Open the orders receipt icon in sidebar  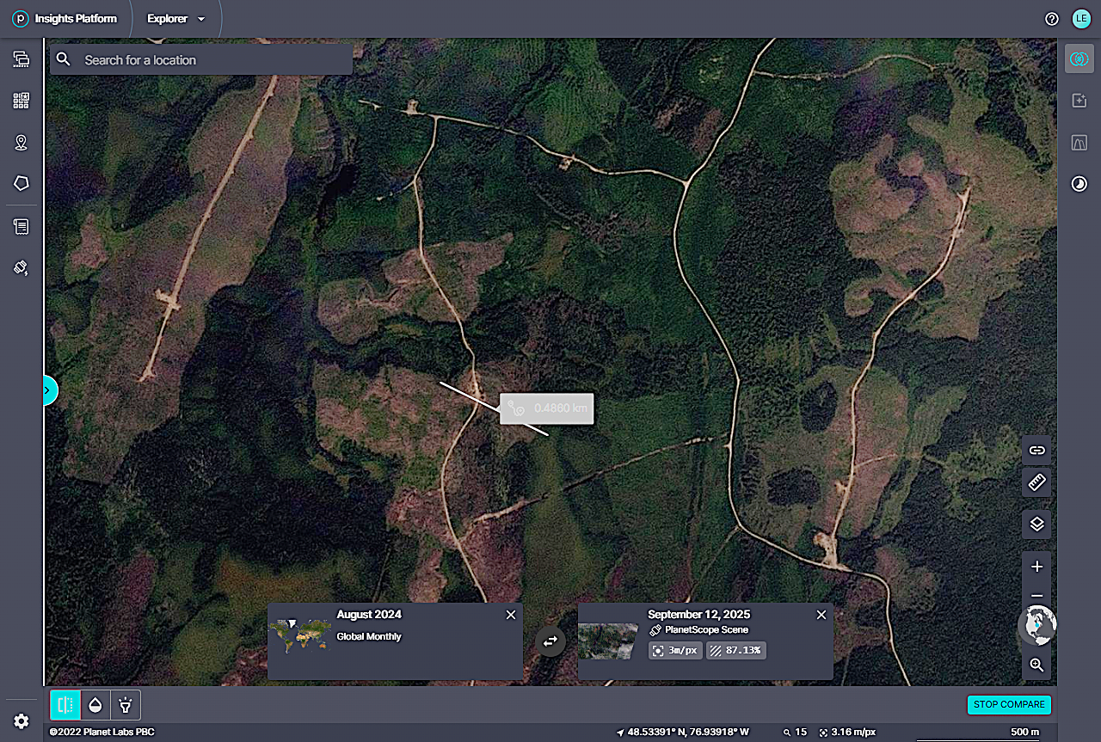[22, 227]
